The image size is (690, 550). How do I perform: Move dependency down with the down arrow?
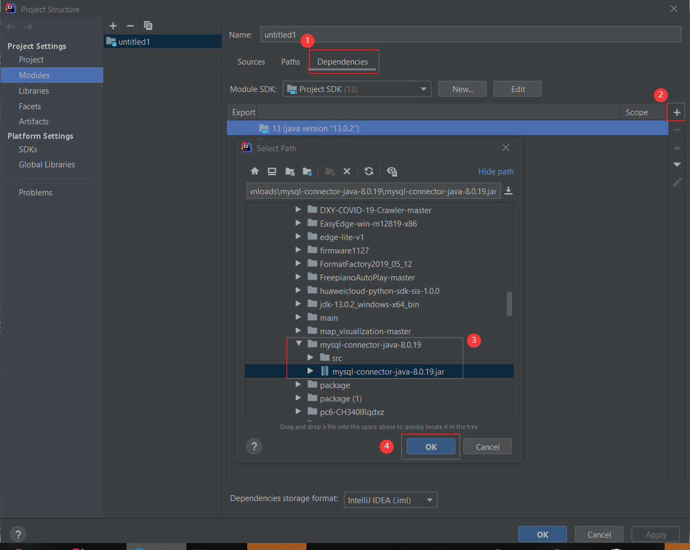pos(677,165)
